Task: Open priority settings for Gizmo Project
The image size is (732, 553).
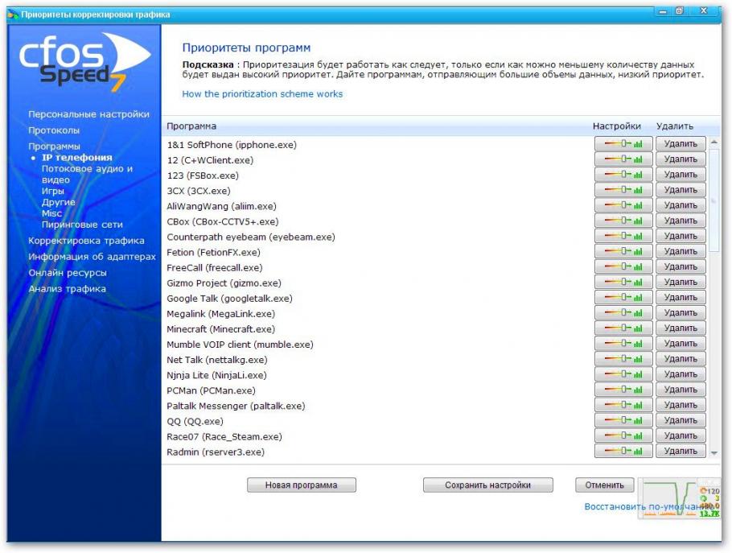Action: [623, 282]
